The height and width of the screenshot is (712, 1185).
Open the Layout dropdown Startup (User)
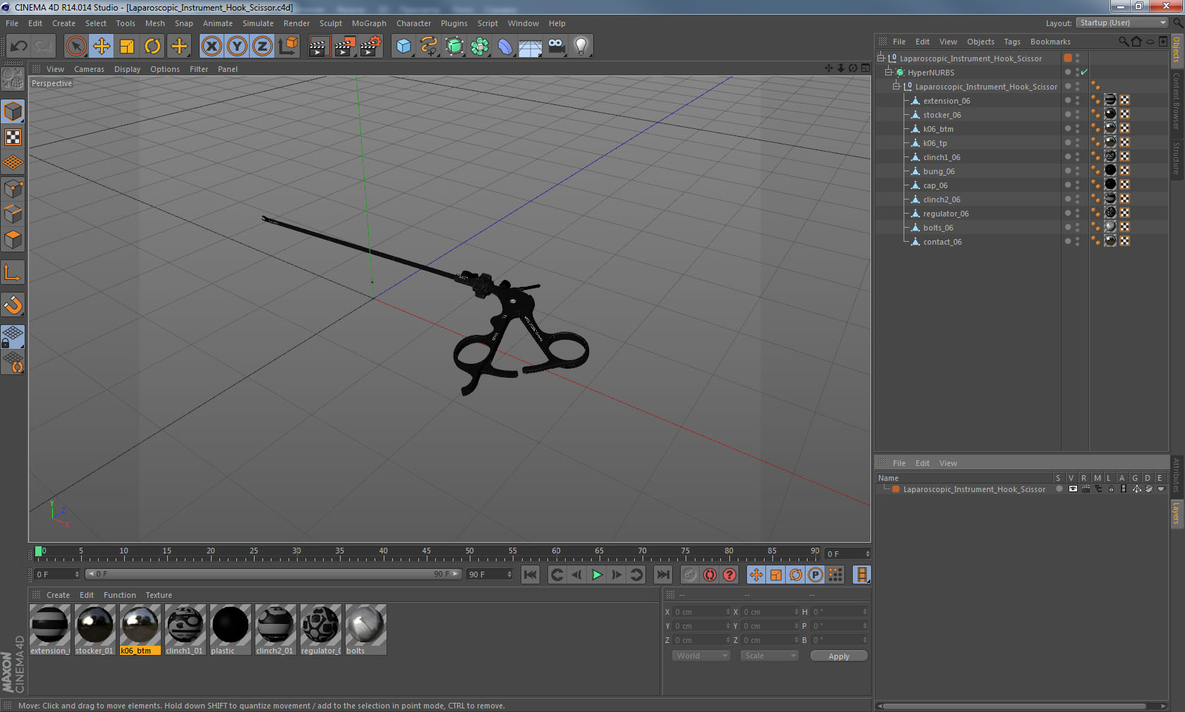[x=1122, y=23]
